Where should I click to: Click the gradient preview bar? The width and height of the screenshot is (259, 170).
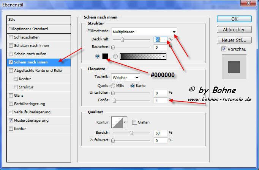141,56
